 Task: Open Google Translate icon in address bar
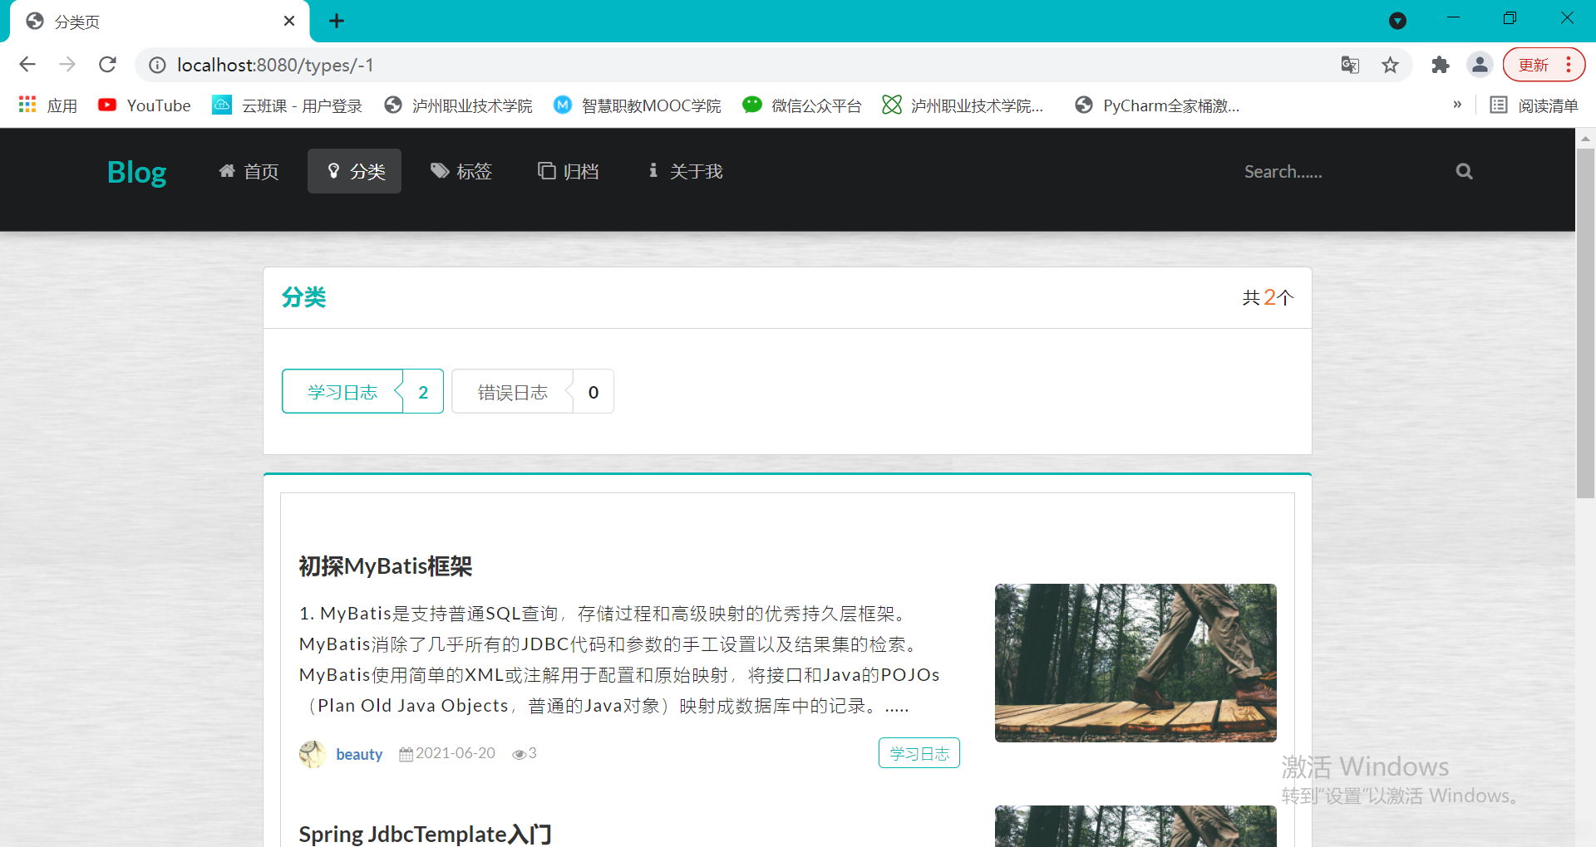1351,64
